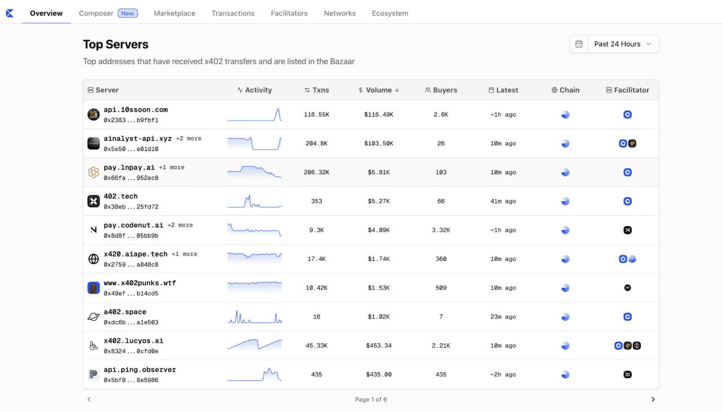Click the www.x402punks.wtf server avatar
The width and height of the screenshot is (722, 412).
pos(94,288)
